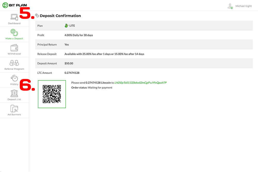Image resolution: width=258 pixels, height=172 pixels.
Task: Click the LITE plan money bag icon
Action: (67, 26)
